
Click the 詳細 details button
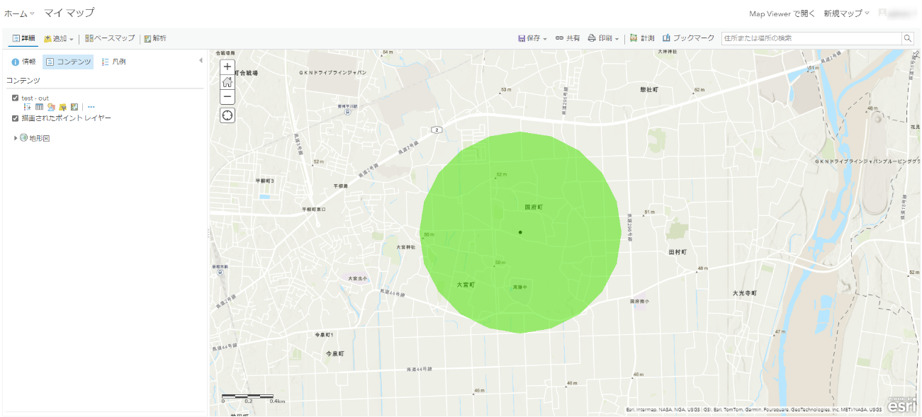click(x=23, y=38)
